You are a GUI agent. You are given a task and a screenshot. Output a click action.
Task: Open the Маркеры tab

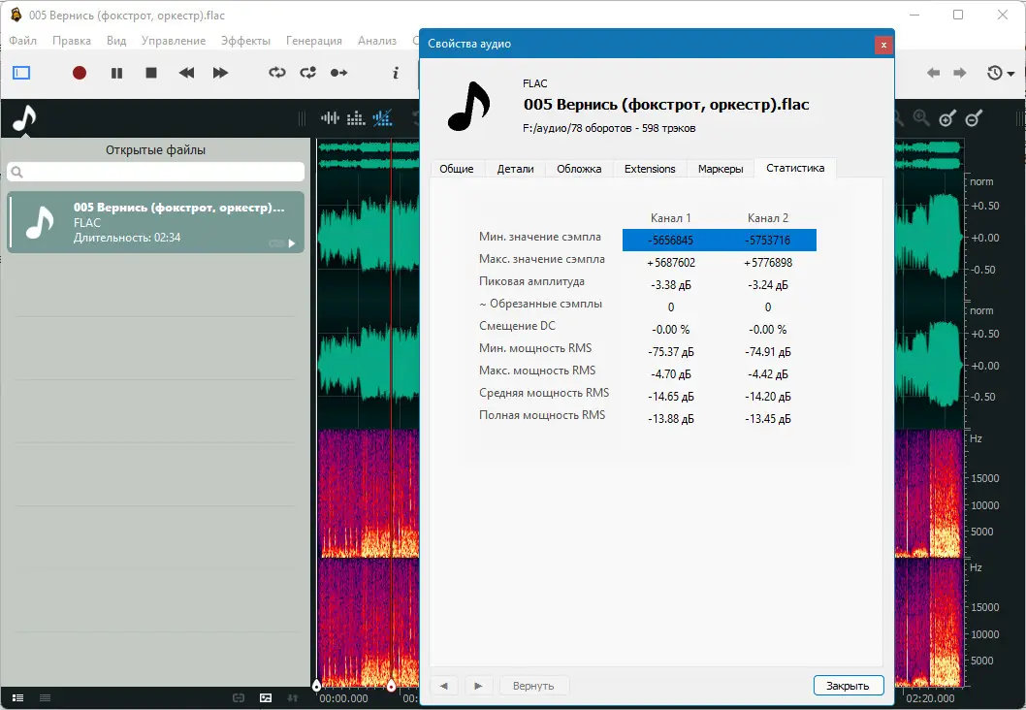721,168
